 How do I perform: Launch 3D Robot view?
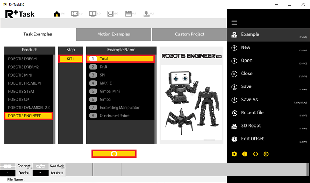point(268,126)
